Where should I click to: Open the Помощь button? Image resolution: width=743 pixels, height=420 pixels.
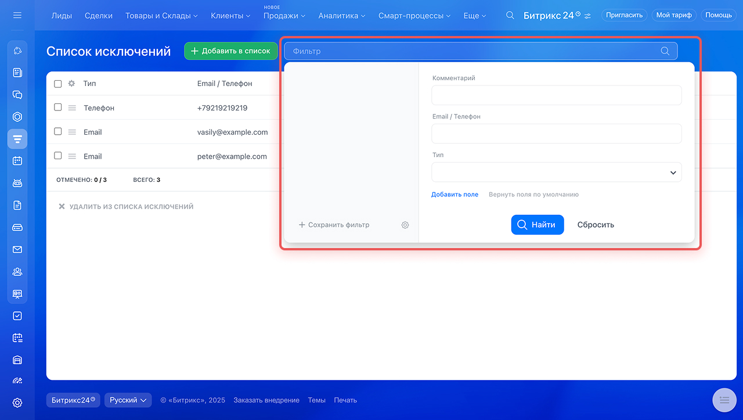click(719, 15)
